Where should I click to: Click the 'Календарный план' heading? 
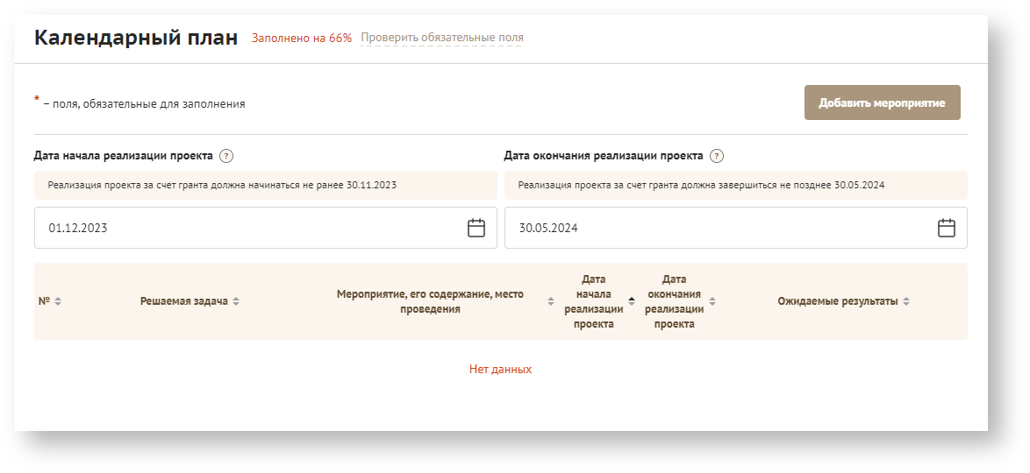click(x=136, y=38)
